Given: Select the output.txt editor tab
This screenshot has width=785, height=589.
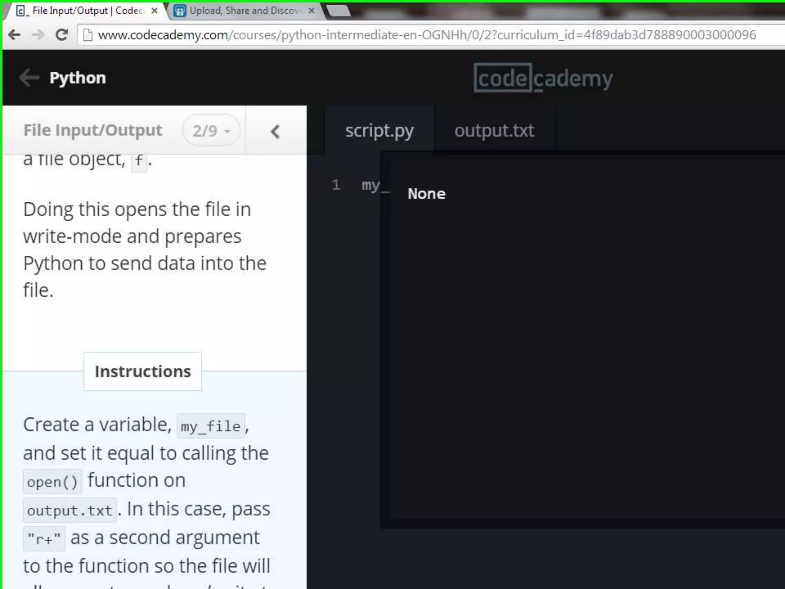Looking at the screenshot, I should 494,130.
